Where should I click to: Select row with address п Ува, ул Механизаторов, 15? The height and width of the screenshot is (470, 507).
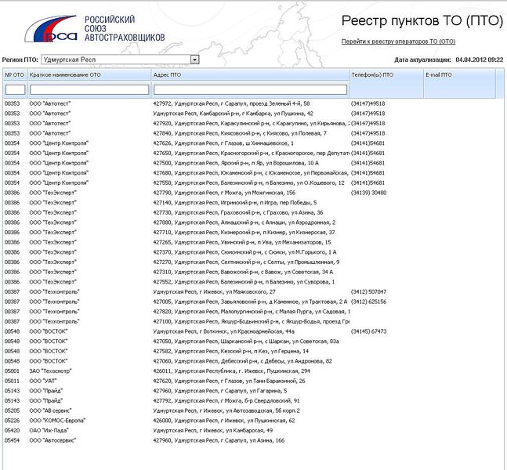253,242
